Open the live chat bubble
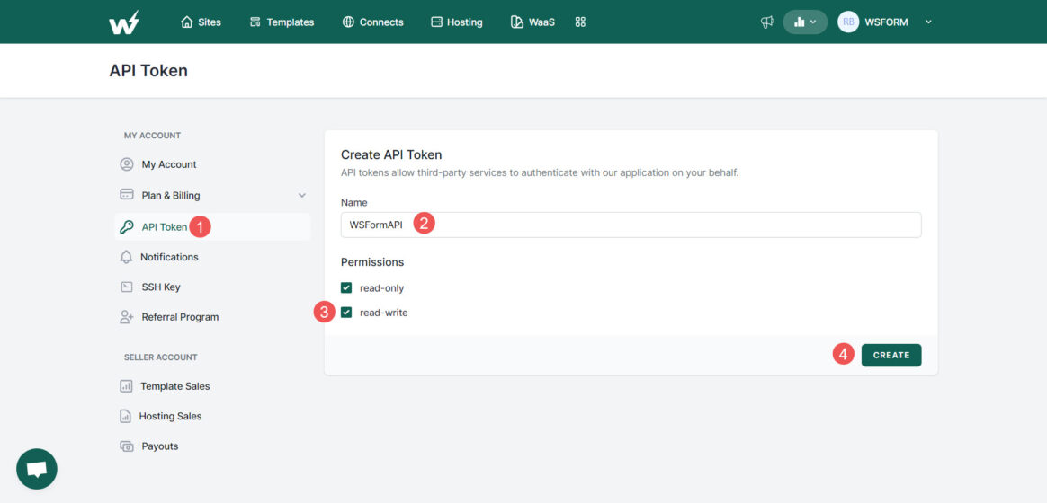Screen dimensions: 1047x503 pyautogui.click(x=37, y=469)
